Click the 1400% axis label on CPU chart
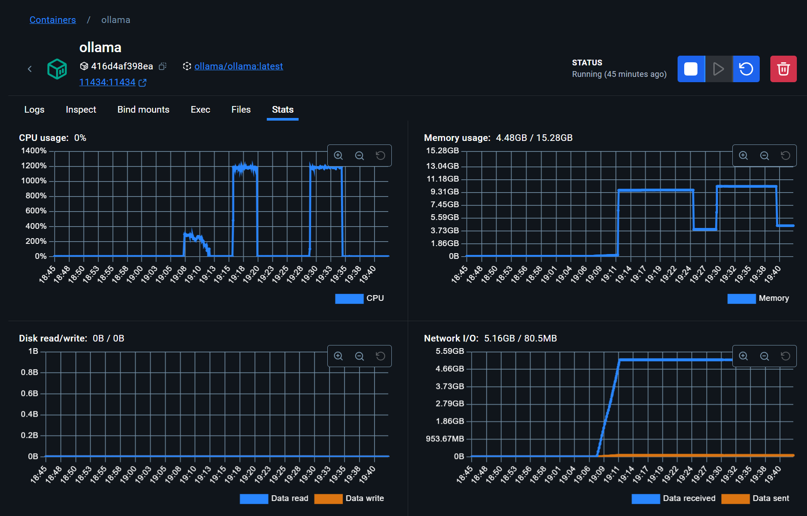 tap(34, 151)
